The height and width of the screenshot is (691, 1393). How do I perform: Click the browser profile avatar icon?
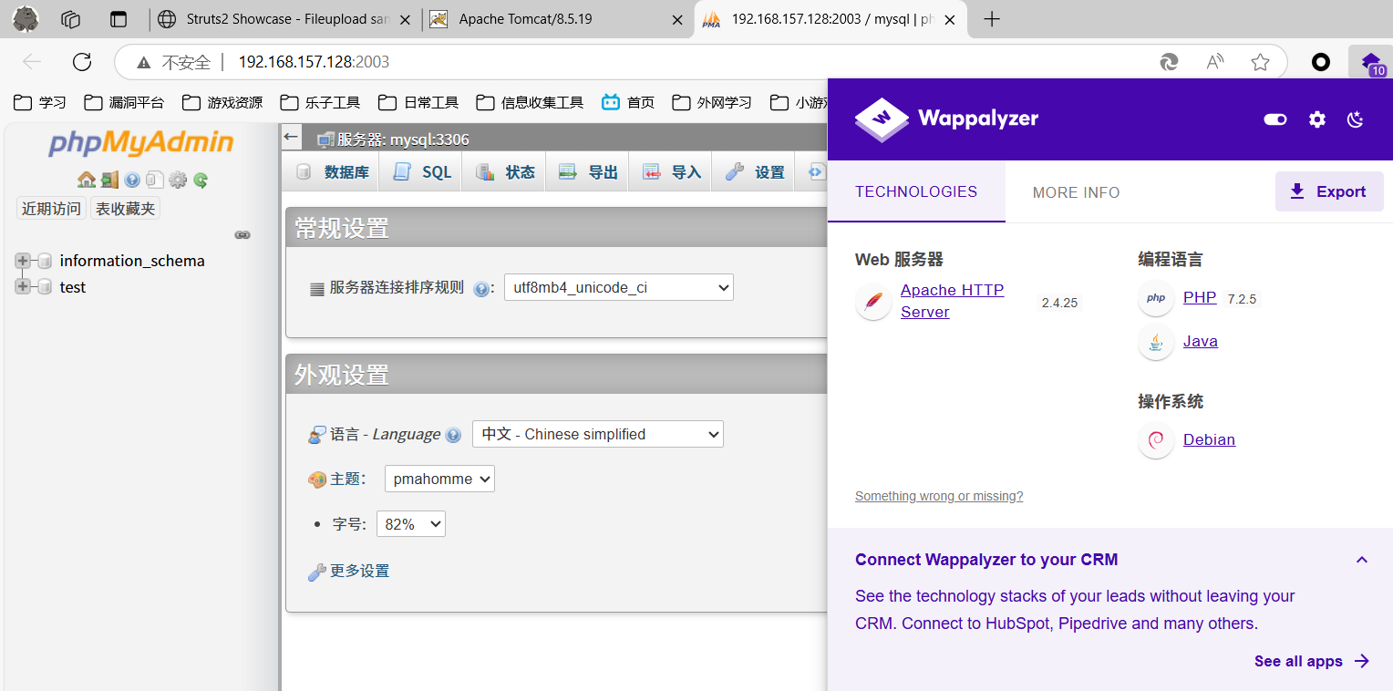tap(26, 18)
